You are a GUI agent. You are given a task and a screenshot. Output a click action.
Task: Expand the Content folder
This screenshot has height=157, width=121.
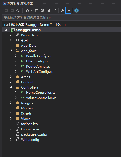tap(11, 82)
